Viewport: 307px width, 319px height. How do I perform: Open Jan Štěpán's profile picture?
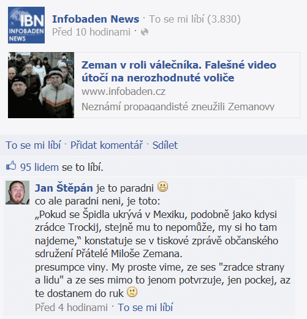17,193
